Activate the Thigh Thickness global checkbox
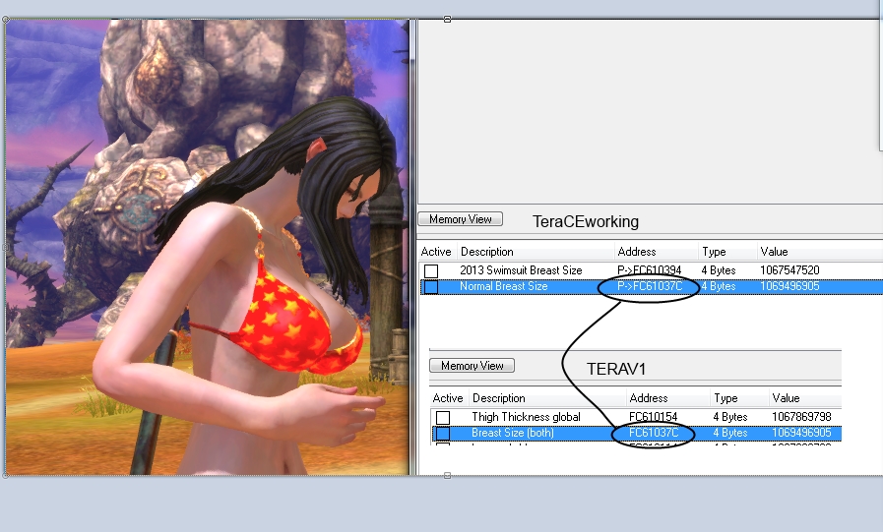 coord(443,417)
